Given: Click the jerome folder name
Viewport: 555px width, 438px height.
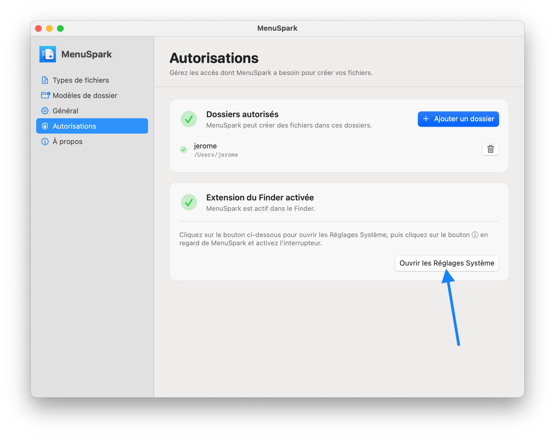Looking at the screenshot, I should coord(205,146).
